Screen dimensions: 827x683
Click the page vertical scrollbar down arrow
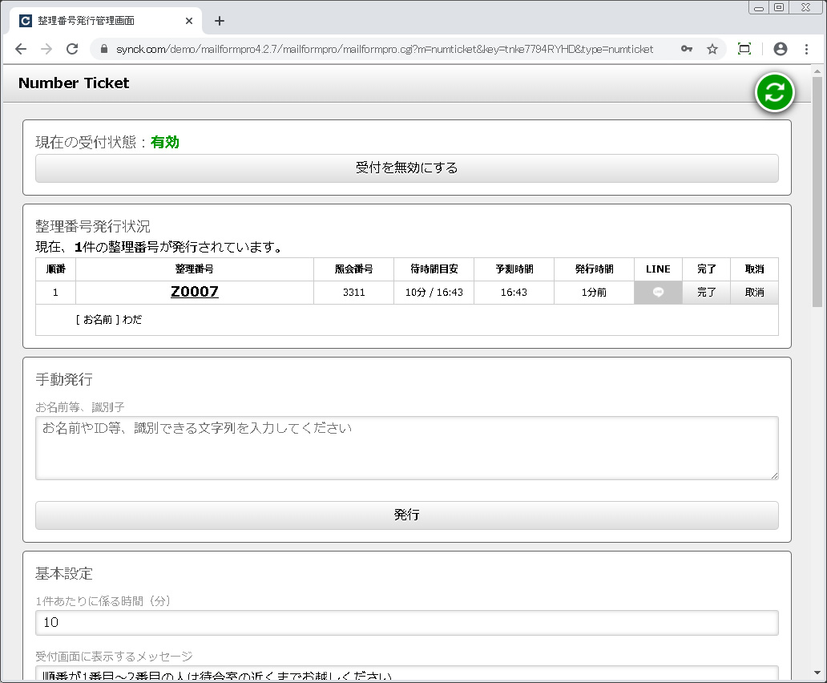coord(817,673)
